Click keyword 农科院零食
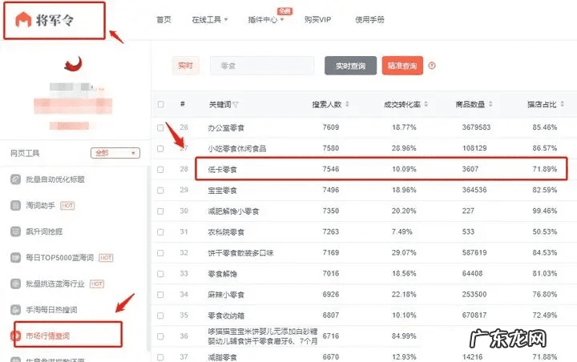577x362 pixels. point(226,232)
